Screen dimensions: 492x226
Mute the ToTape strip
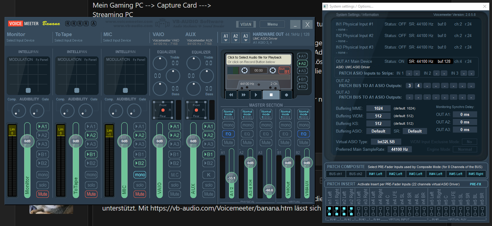(91, 194)
